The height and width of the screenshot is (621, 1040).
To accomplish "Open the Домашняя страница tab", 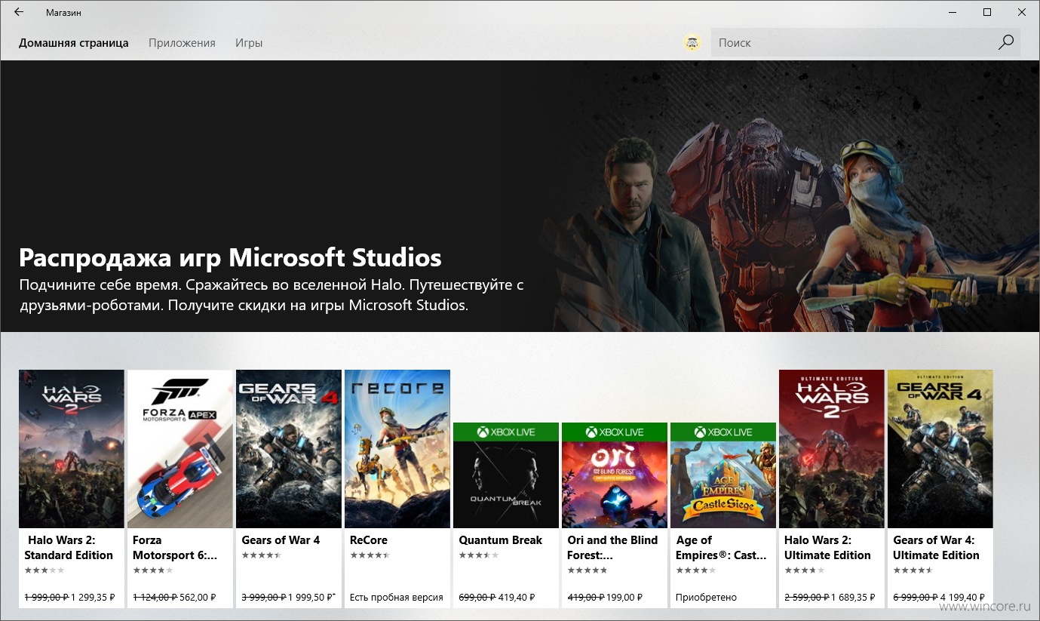I will click(74, 43).
